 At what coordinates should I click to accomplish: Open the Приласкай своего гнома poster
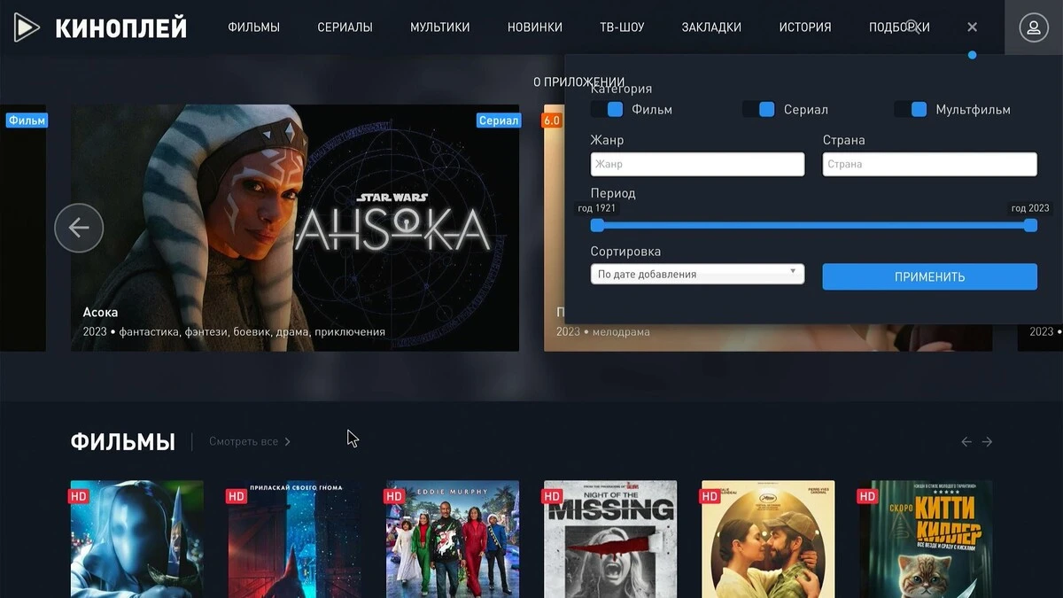pyautogui.click(x=295, y=539)
